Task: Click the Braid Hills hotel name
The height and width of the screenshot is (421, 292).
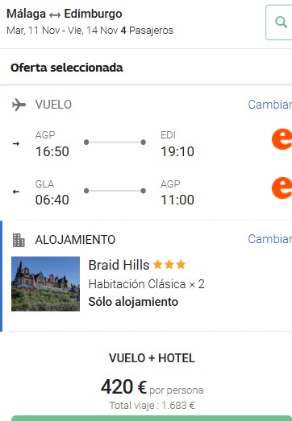Action: click(x=119, y=265)
